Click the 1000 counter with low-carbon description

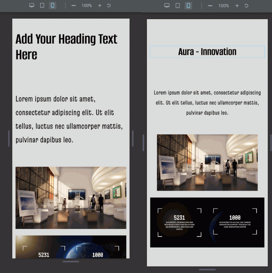point(235,221)
